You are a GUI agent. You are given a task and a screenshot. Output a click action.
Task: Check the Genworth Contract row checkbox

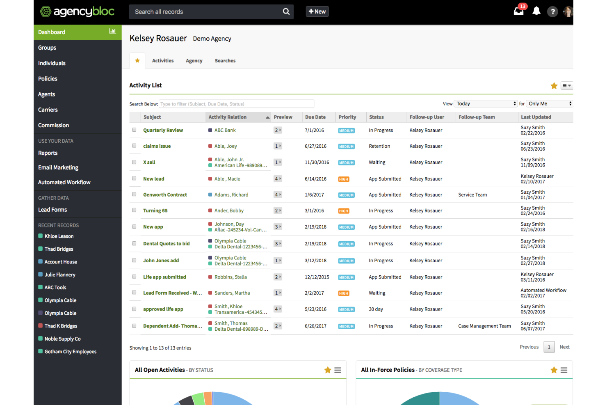click(134, 194)
